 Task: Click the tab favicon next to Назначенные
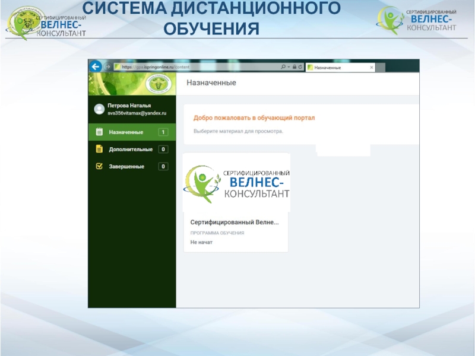pyautogui.click(x=310, y=68)
